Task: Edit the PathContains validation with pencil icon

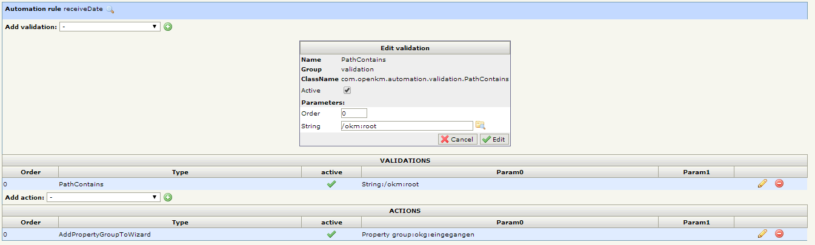Action: (x=762, y=184)
